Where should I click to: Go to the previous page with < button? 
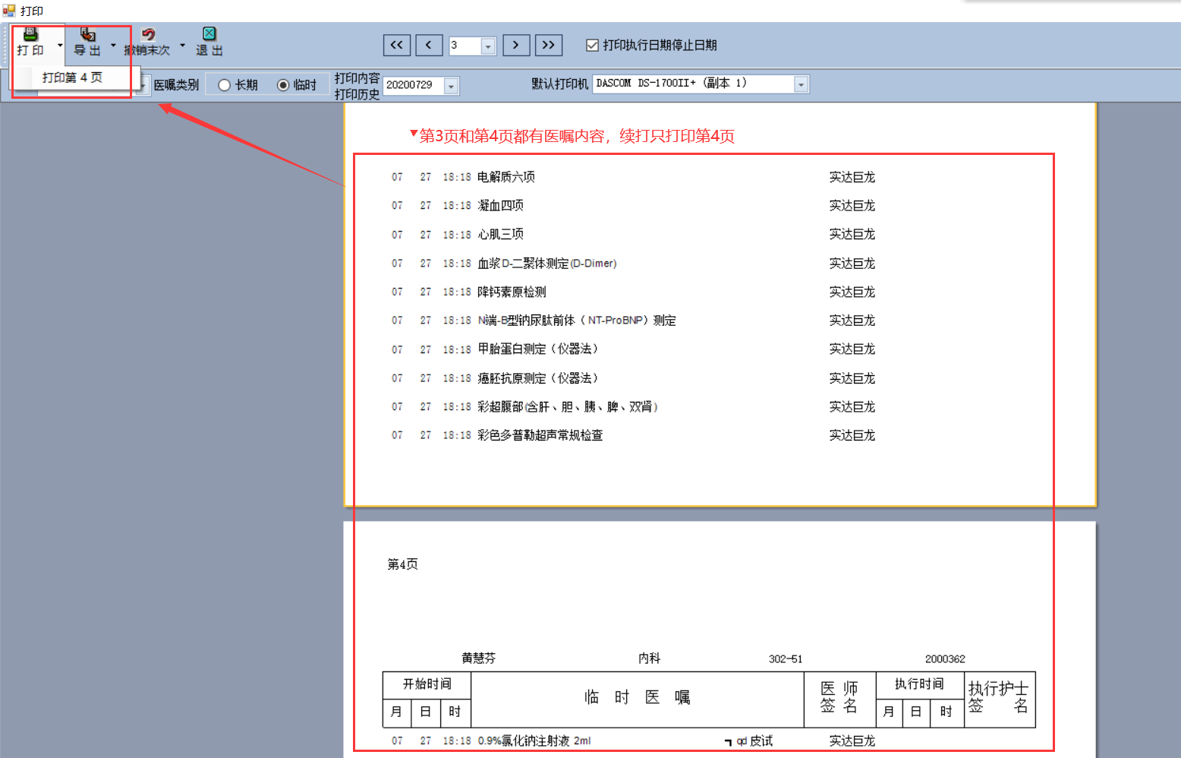coord(429,45)
